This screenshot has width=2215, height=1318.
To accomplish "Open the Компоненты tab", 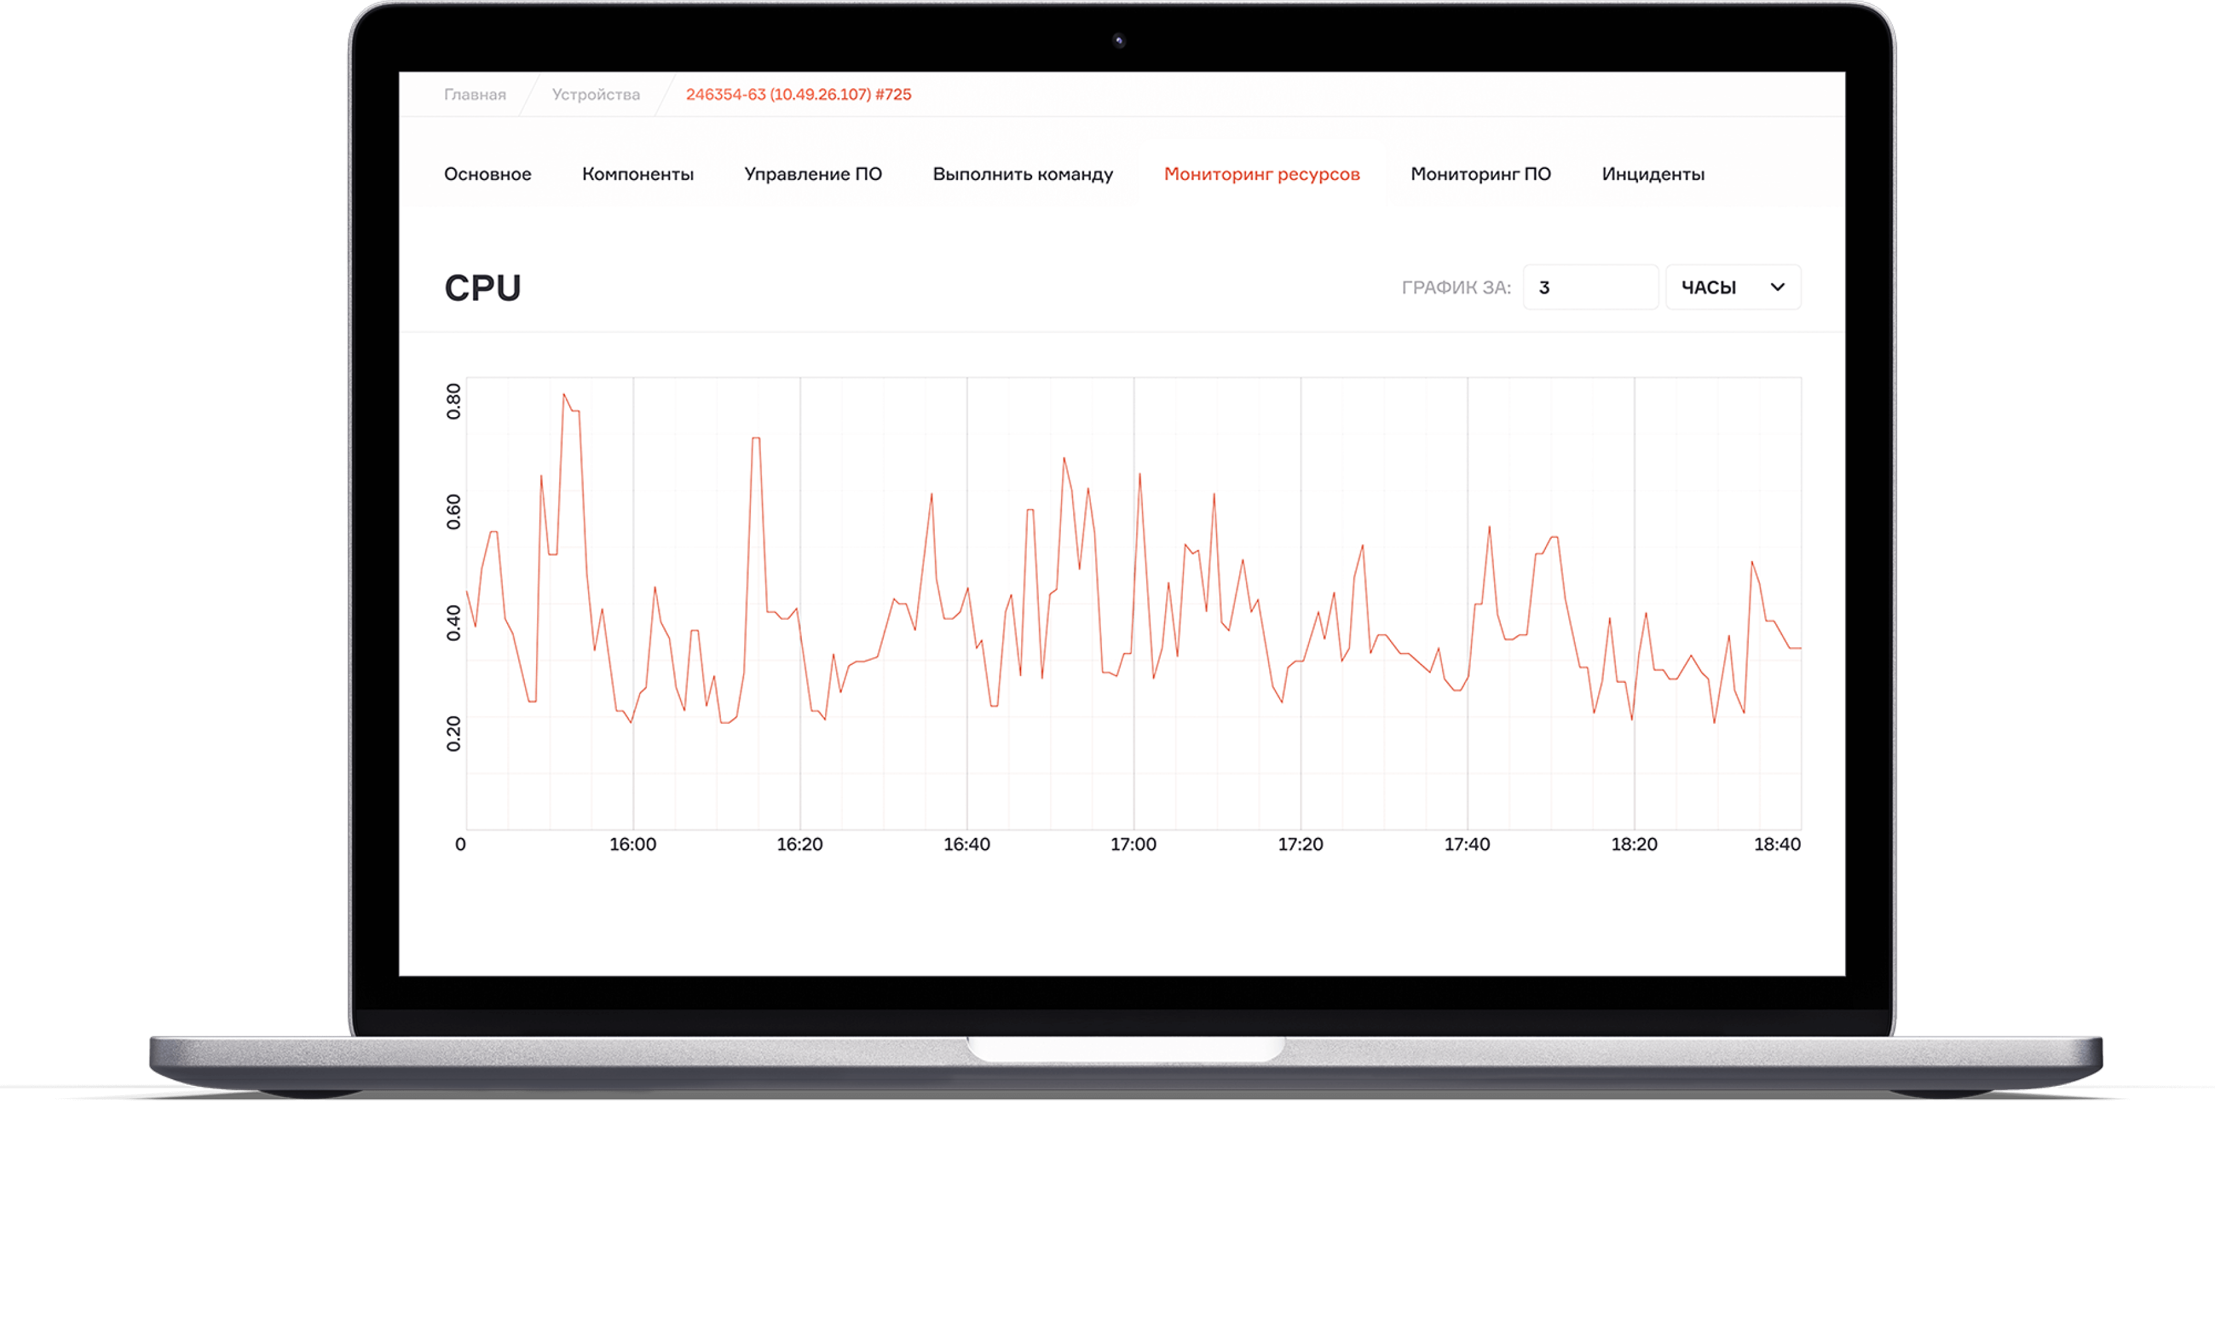I will 637,174.
